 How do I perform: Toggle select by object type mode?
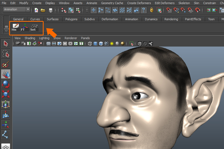point(71,10)
